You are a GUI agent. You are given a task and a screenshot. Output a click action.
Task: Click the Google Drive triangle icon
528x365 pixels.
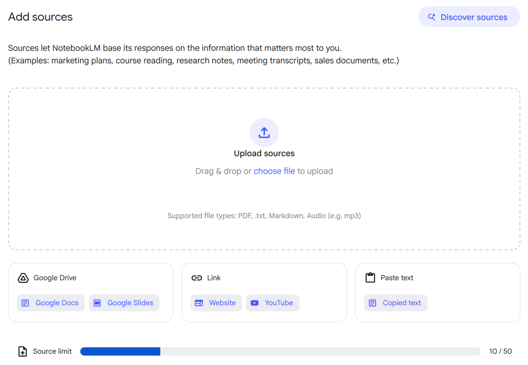click(23, 278)
